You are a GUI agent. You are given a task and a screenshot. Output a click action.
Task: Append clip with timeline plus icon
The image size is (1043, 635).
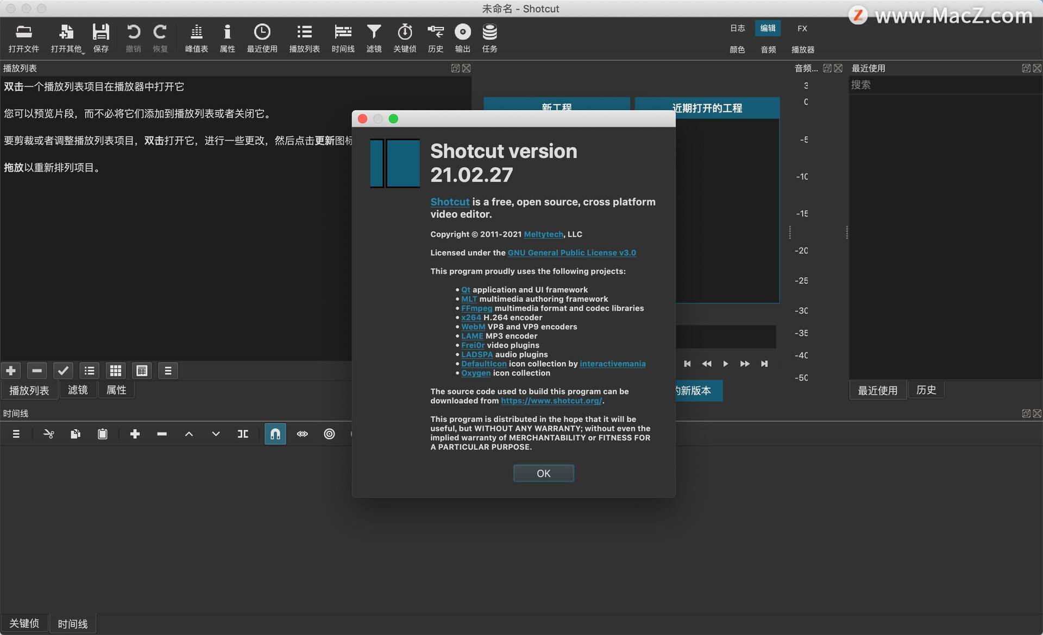[135, 434]
